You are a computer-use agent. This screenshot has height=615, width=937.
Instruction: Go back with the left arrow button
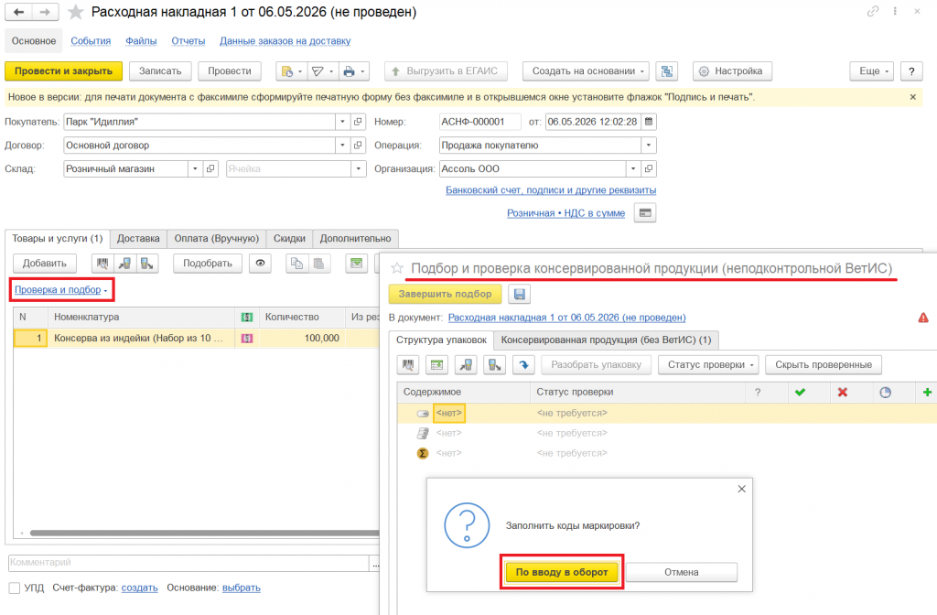tap(18, 12)
